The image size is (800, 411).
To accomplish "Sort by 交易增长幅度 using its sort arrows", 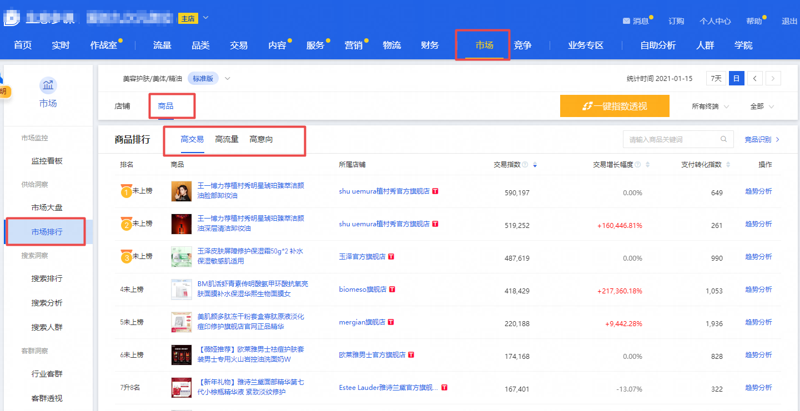I will (x=647, y=165).
